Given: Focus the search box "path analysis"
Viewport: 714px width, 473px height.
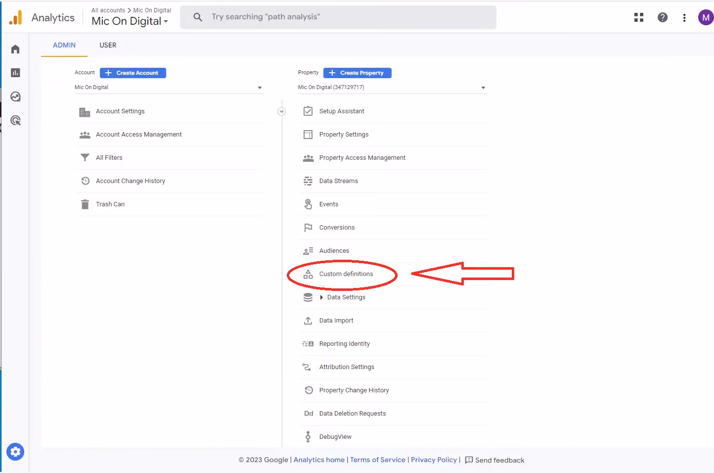Looking at the screenshot, I should coord(338,17).
